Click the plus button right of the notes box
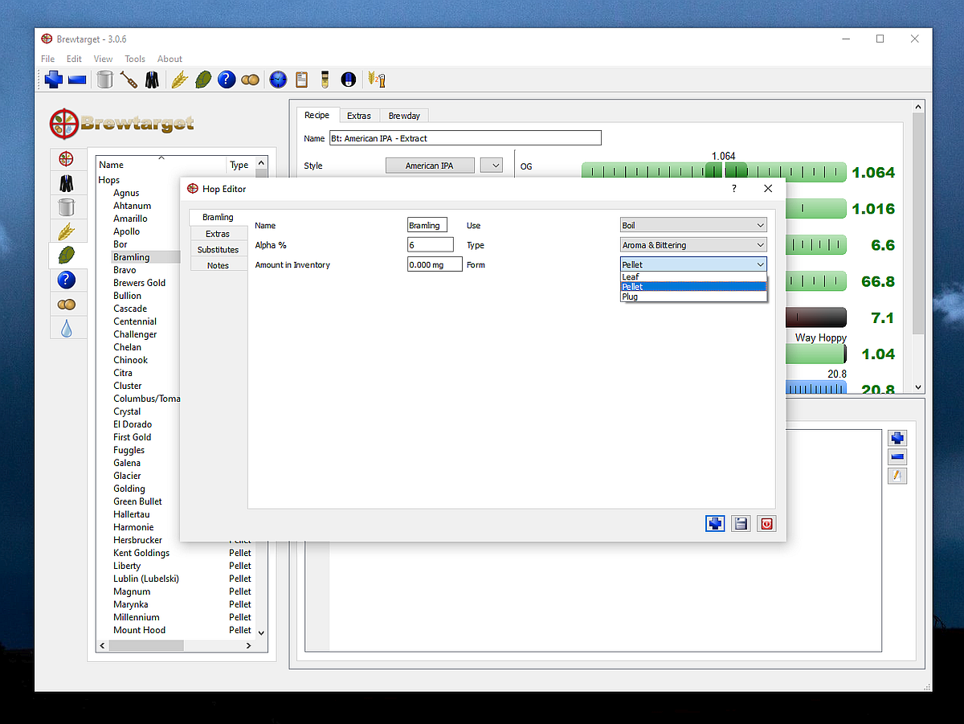 (x=898, y=438)
